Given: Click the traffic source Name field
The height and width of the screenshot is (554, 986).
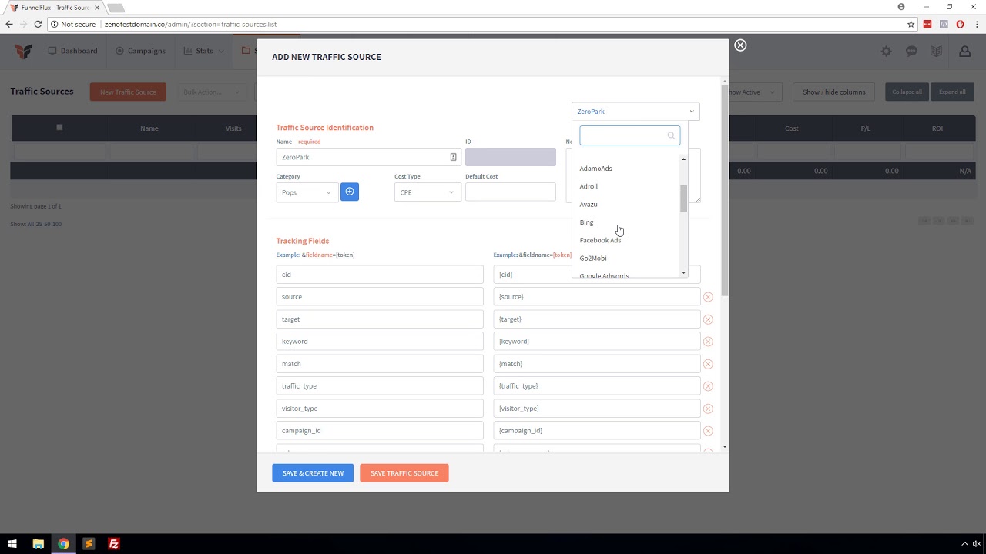Looking at the screenshot, I should tap(368, 157).
